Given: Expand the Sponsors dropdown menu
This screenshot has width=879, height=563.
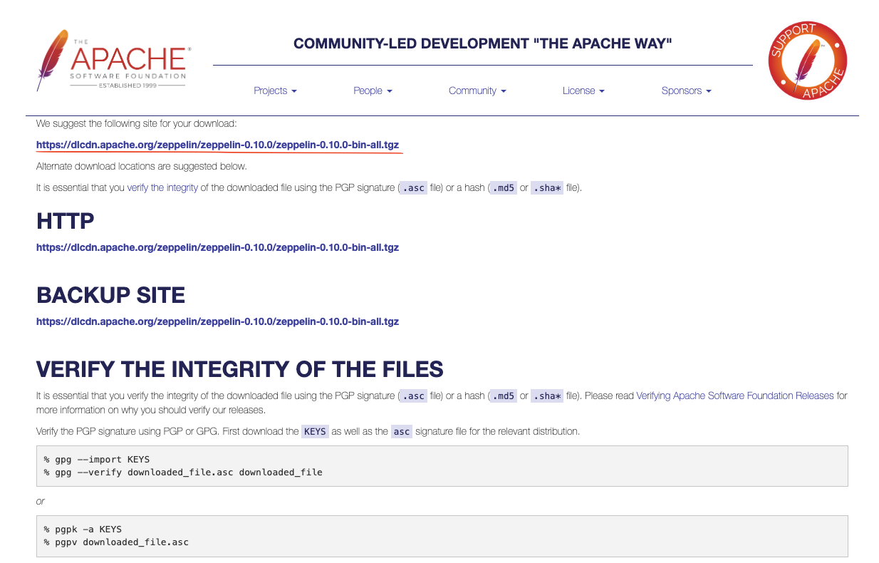Looking at the screenshot, I should click(x=687, y=91).
